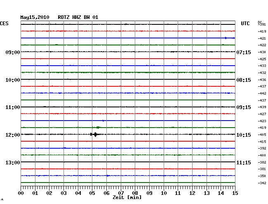This screenshot has height=204, width=268.
Task: Click the DC offset value "-342"
Action: pyautogui.click(x=262, y=183)
